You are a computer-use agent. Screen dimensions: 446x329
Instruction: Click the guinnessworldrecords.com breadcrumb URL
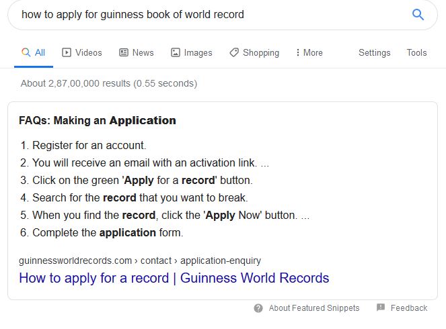(140, 261)
